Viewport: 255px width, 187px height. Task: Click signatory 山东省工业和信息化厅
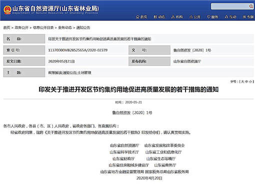pos(163,152)
